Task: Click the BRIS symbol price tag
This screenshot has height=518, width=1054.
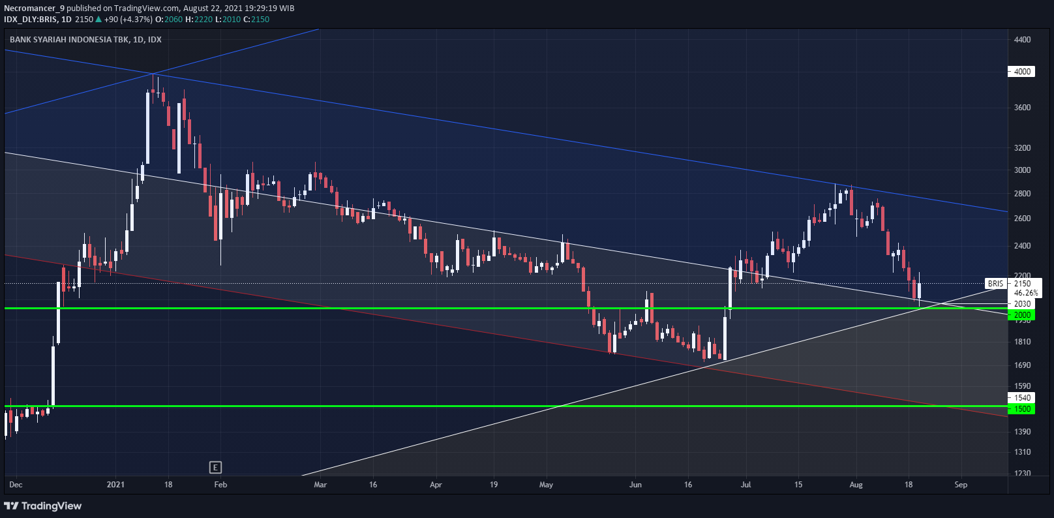Action: click(x=996, y=283)
